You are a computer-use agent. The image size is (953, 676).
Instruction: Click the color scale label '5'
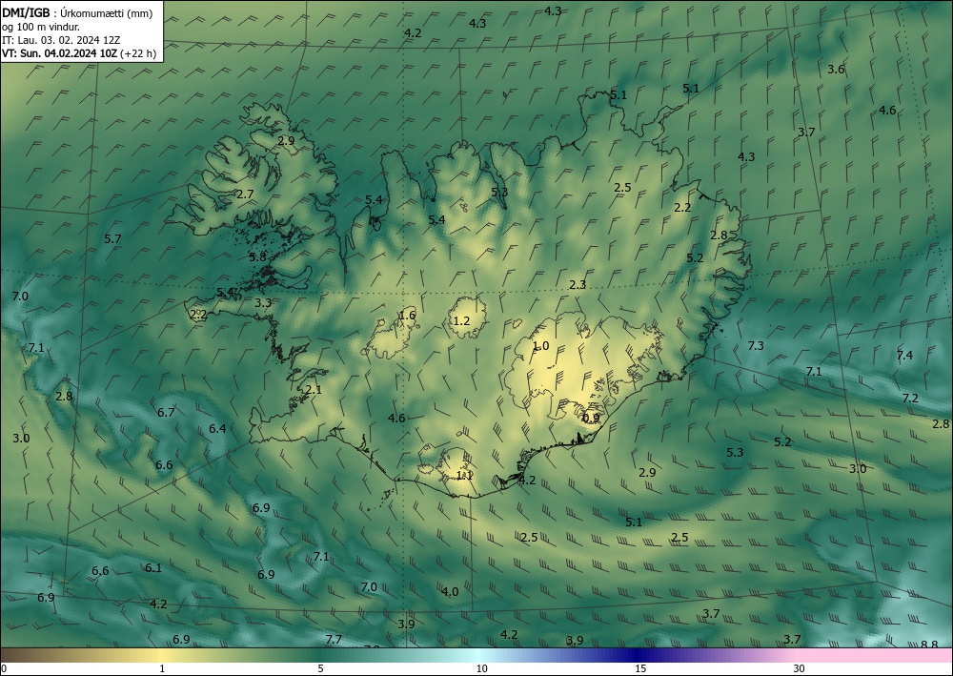pos(320,668)
